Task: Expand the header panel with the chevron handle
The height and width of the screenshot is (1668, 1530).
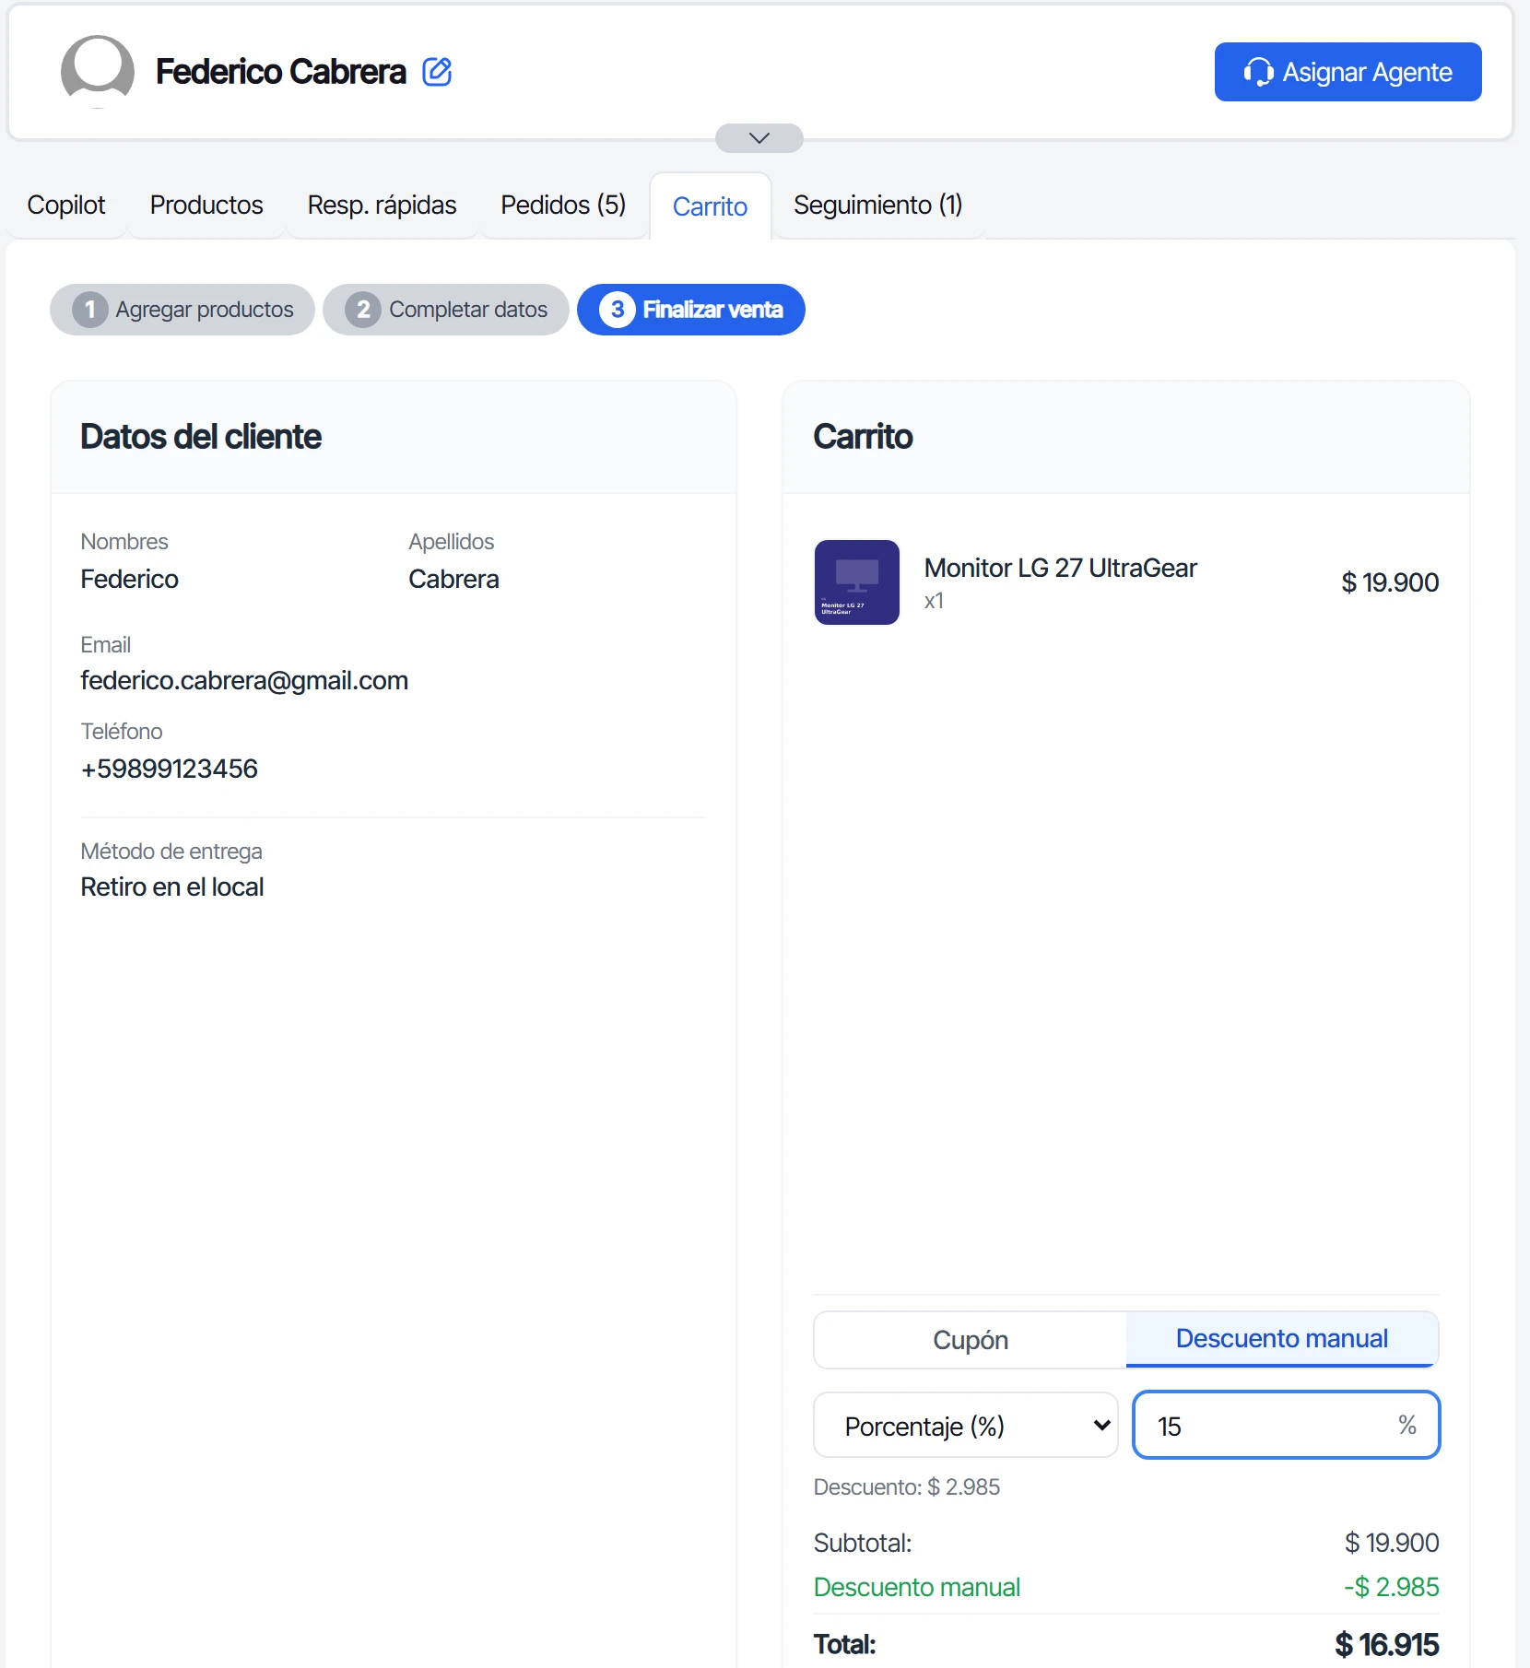Action: (759, 138)
